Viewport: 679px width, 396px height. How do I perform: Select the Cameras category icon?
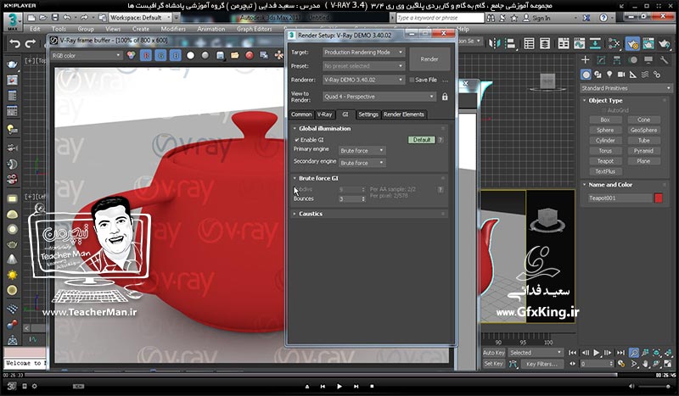click(621, 75)
